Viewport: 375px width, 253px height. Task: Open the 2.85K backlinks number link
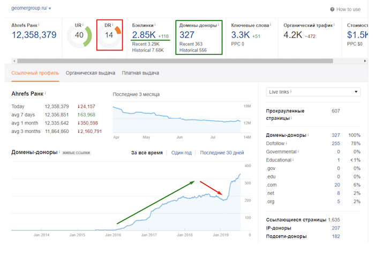click(143, 35)
